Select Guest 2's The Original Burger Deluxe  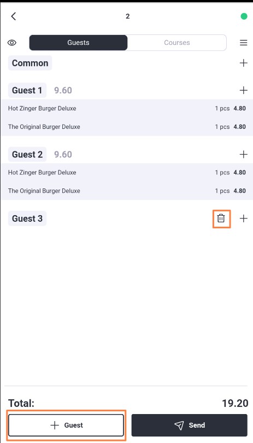(127, 191)
